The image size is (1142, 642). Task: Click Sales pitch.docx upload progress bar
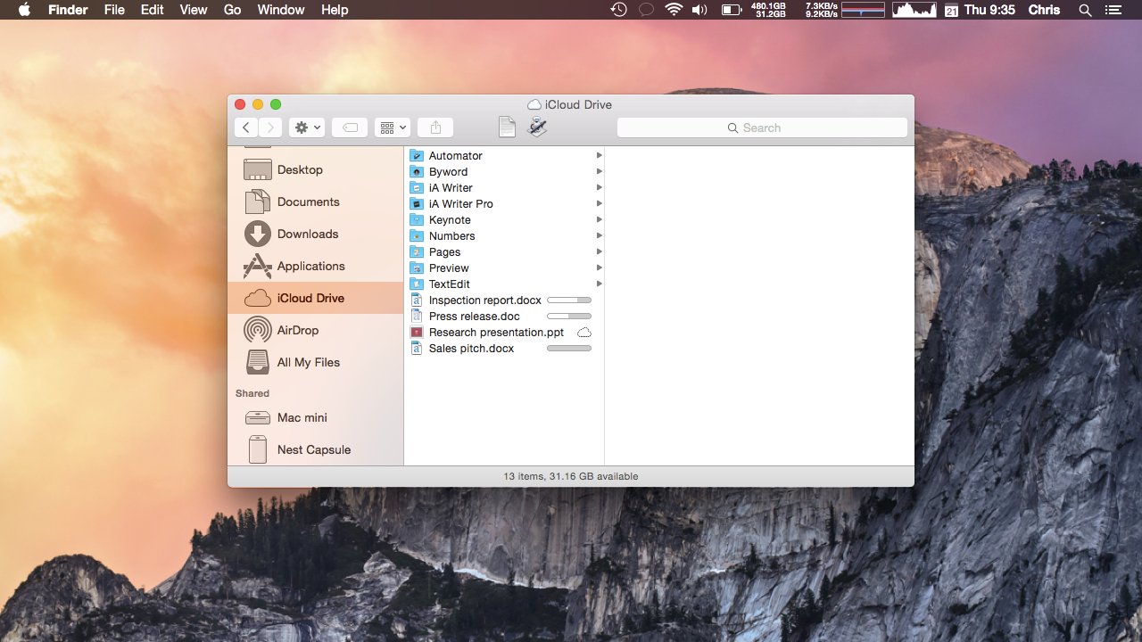[x=569, y=349]
